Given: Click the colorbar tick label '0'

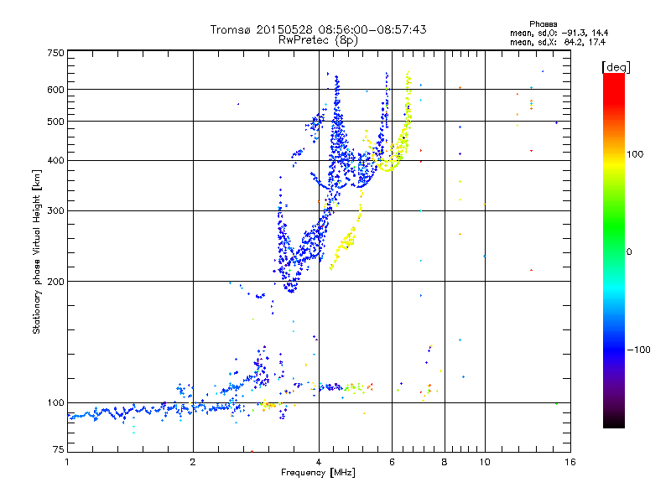Looking at the screenshot, I should click(629, 251).
